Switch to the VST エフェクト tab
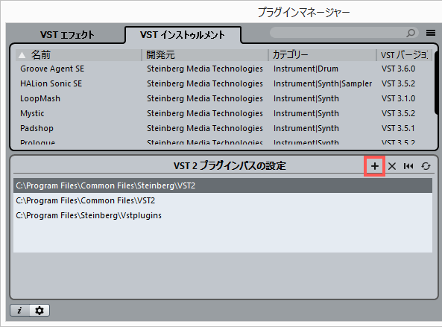The image size is (442, 327). [67, 35]
